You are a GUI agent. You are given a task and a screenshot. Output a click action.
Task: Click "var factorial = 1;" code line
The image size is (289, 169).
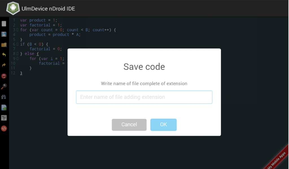point(41,25)
